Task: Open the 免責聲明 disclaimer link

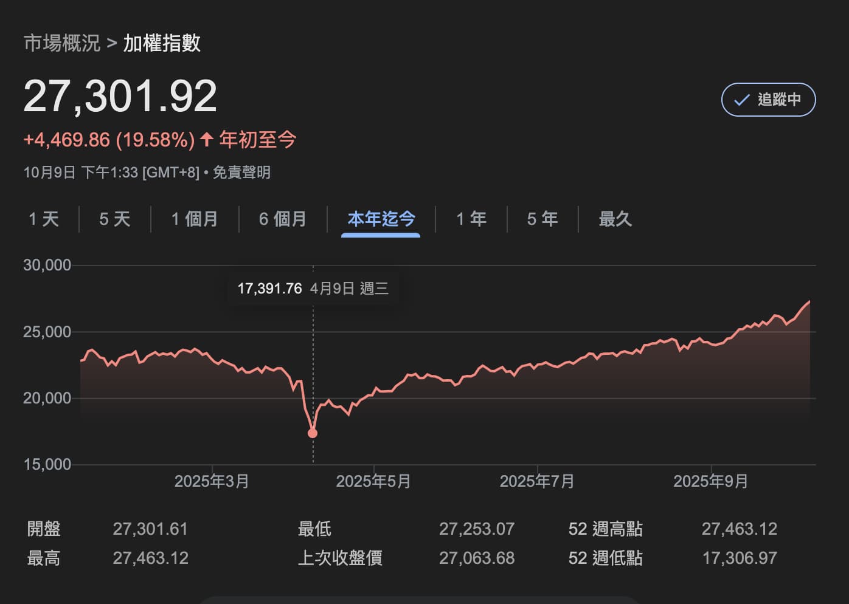Action: (x=241, y=173)
